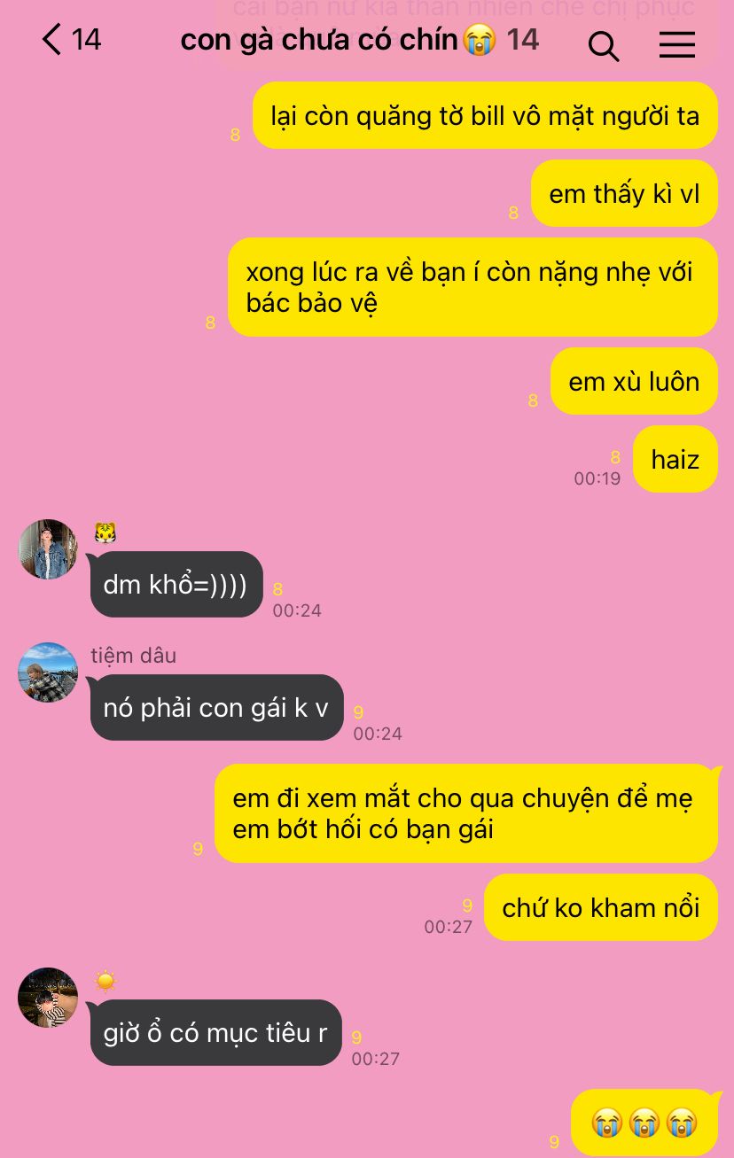This screenshot has width=734, height=1158.
Task: Select the message "em xù luôn"
Action: pyautogui.click(x=634, y=381)
